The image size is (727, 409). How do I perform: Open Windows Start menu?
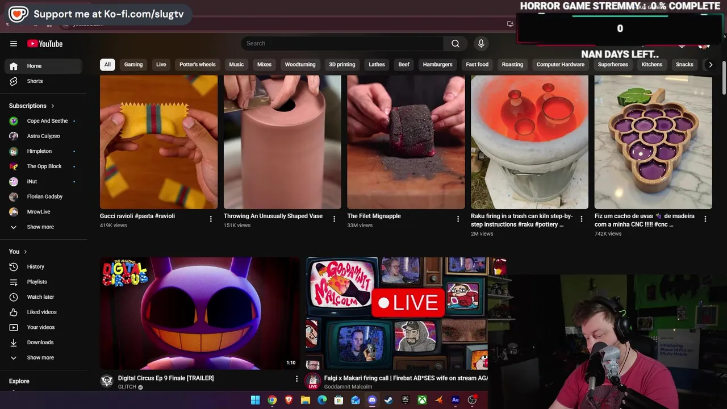tap(255, 400)
